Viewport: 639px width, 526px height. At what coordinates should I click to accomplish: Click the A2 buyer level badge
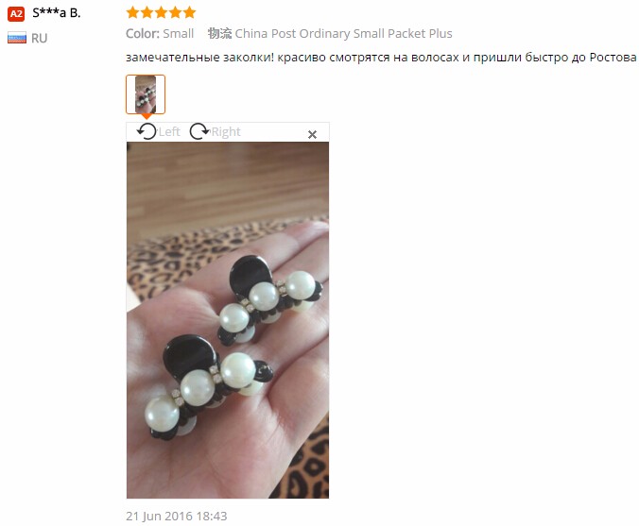click(x=16, y=14)
